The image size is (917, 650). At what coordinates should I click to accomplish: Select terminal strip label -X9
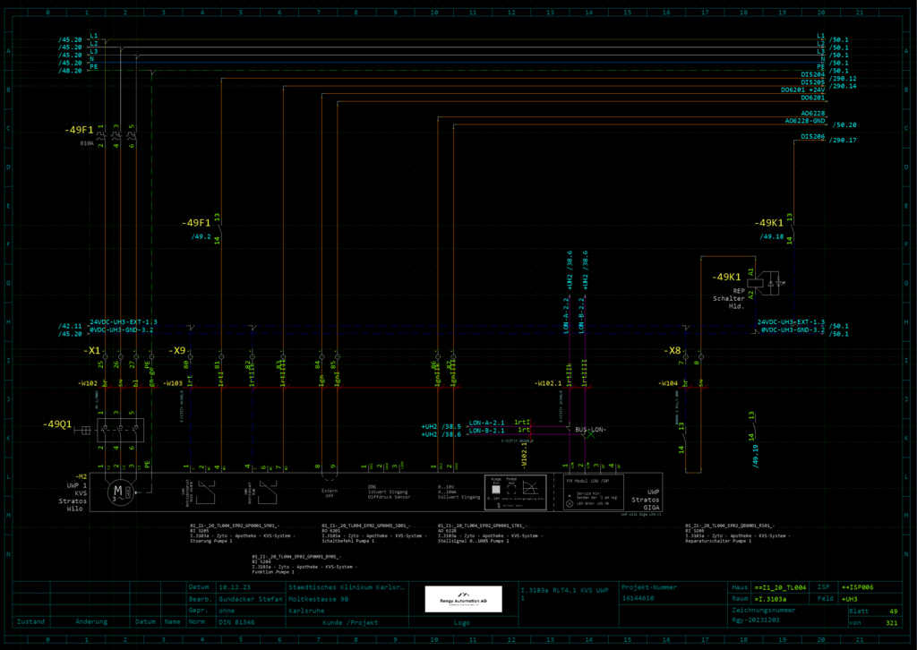point(178,350)
